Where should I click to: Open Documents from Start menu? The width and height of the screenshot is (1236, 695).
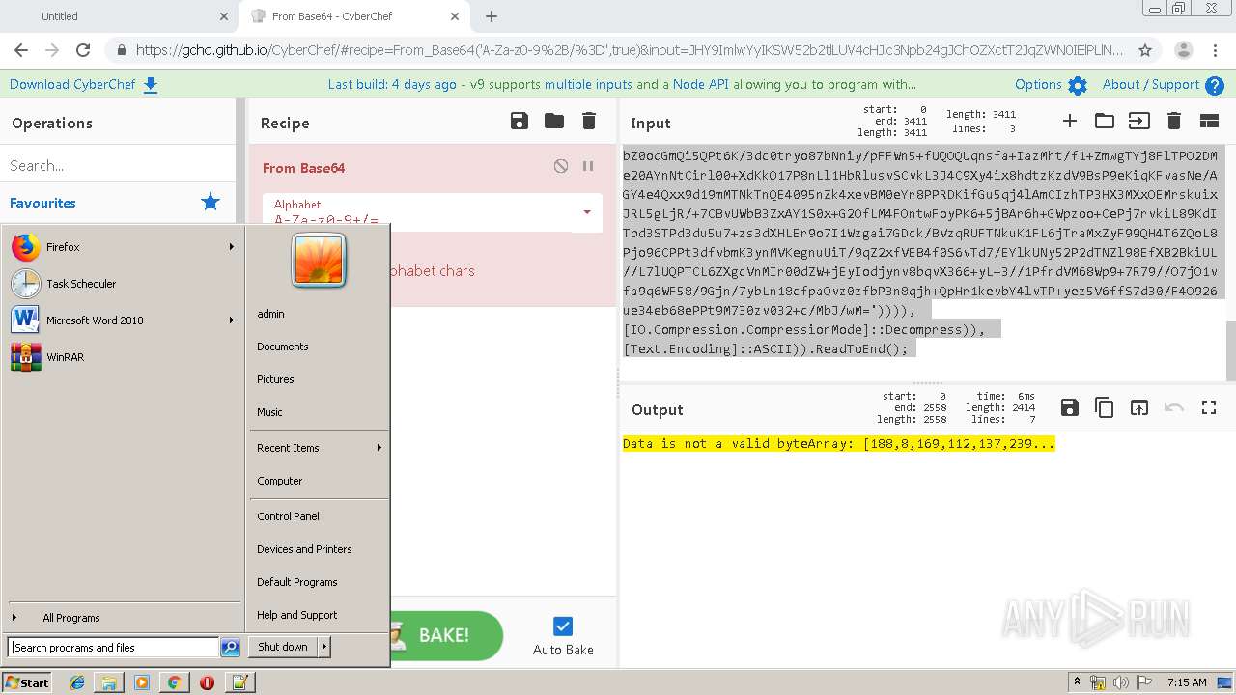coord(282,347)
